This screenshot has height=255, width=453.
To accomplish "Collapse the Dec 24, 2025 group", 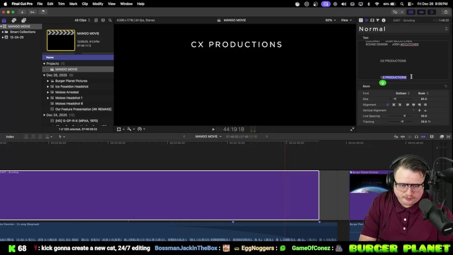I will 44,115.
